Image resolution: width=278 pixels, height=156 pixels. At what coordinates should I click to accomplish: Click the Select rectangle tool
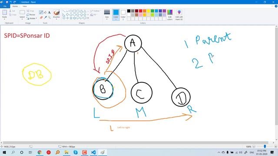(22, 13)
